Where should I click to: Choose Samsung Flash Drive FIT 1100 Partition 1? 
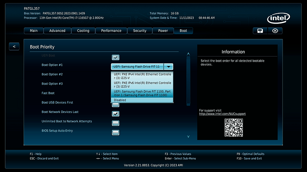pos(142,93)
